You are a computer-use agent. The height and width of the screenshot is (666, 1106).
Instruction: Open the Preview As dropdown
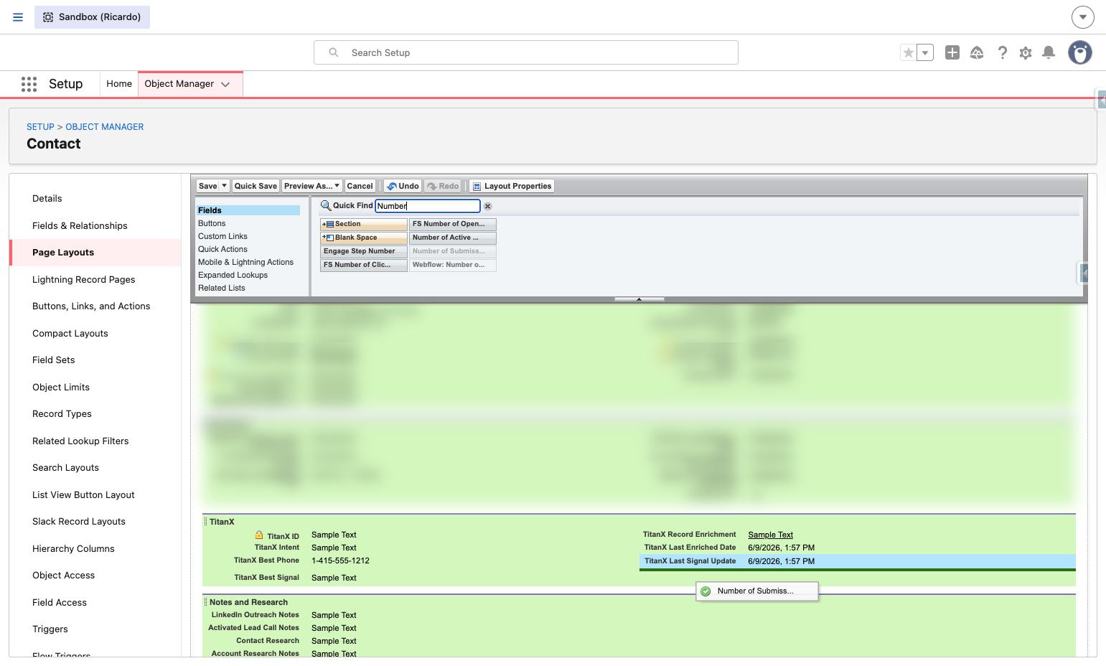click(312, 186)
